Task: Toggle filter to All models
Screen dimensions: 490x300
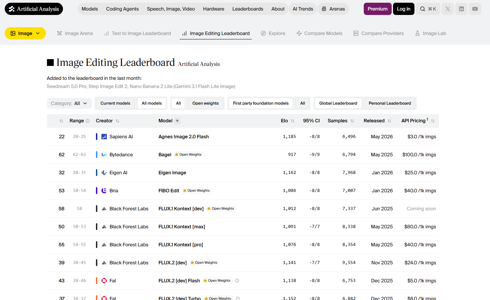Action: click(x=152, y=103)
